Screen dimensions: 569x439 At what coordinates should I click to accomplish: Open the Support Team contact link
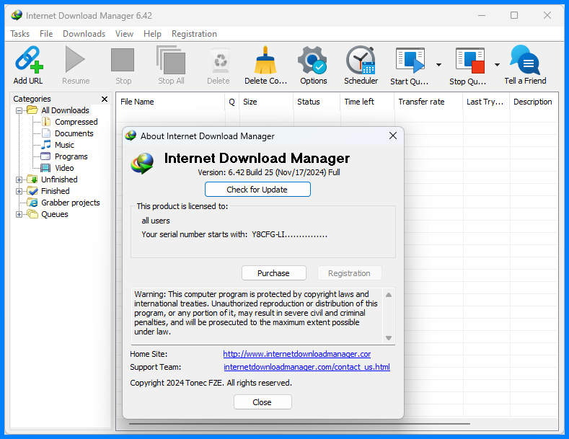(306, 367)
